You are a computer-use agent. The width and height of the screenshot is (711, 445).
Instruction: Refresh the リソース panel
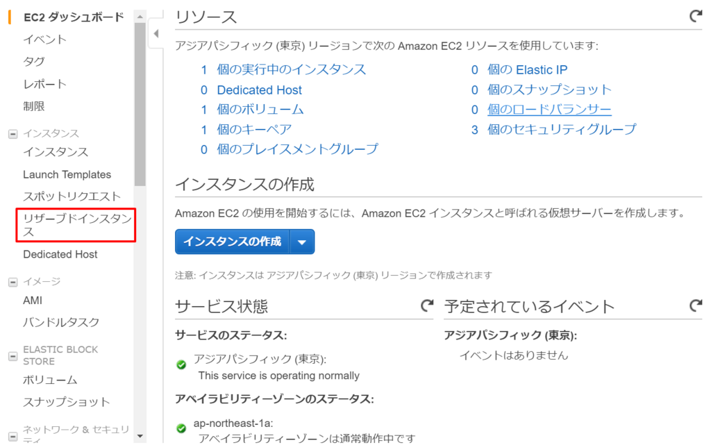(696, 15)
